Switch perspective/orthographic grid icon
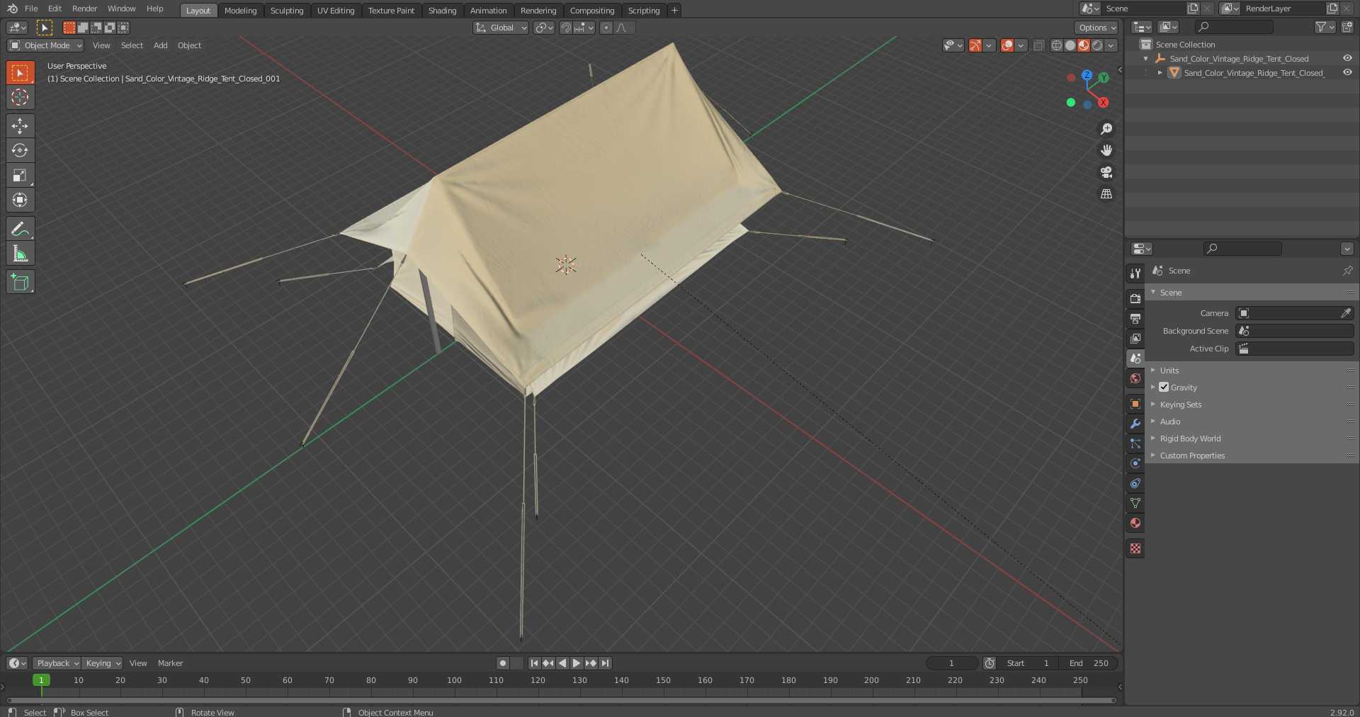 click(1106, 194)
